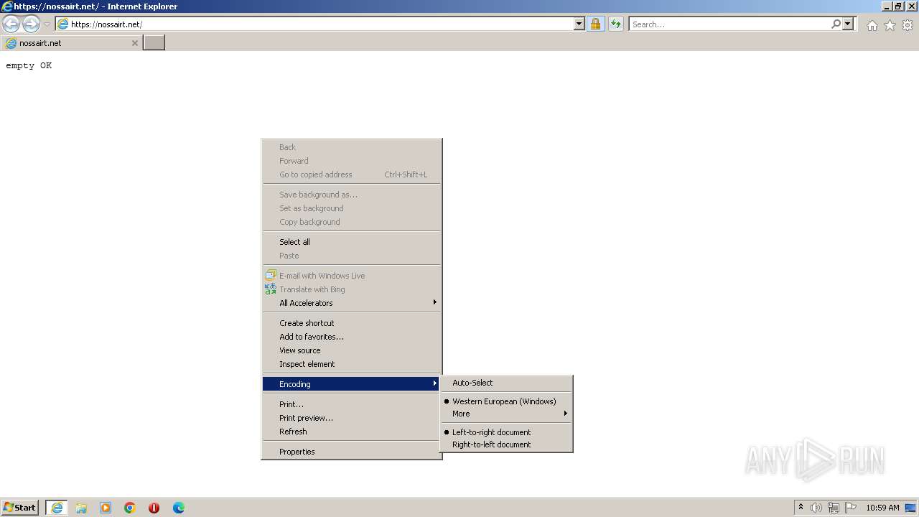
Task: Click the magnifier search icon
Action: click(x=836, y=24)
